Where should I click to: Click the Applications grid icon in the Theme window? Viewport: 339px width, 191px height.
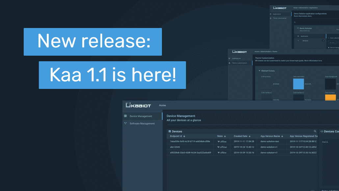click(x=229, y=58)
